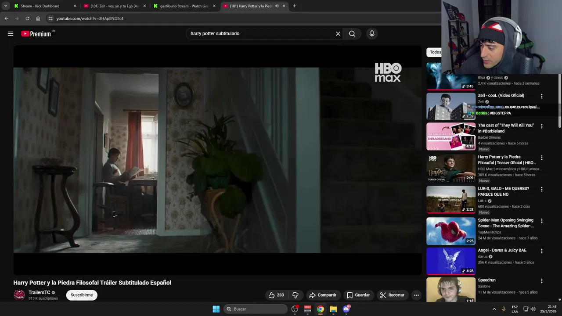Open volume control in system tray
Image resolution: width=562 pixels, height=316 pixels.
533,309
